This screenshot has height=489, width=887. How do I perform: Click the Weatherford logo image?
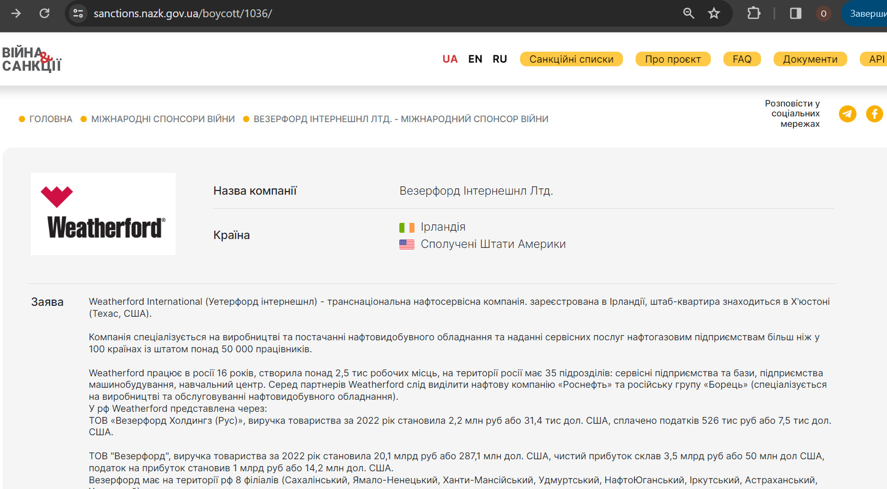103,214
